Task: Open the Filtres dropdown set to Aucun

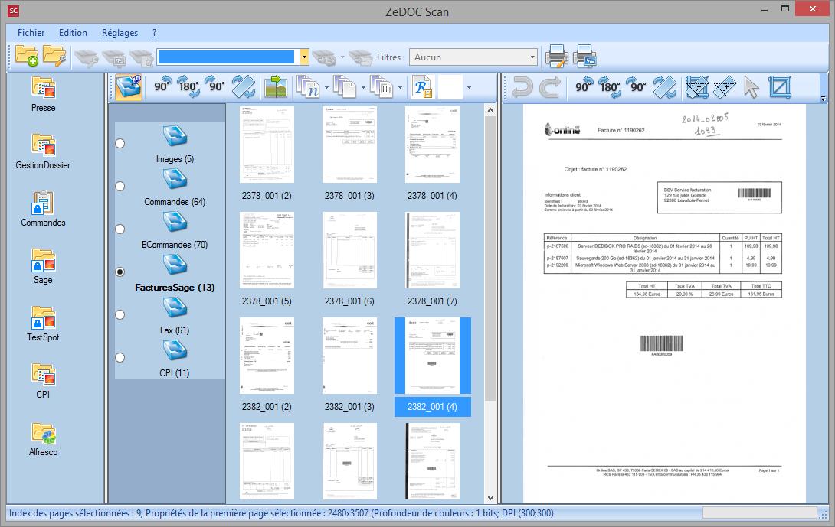Action: 473,57
